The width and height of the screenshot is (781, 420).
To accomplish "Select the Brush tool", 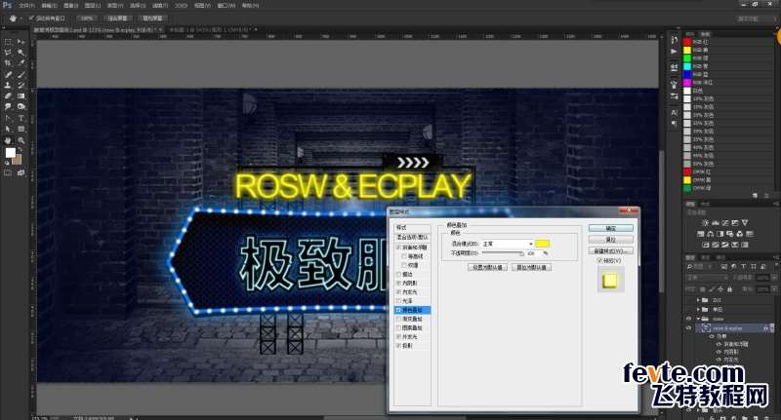I will 21,75.
